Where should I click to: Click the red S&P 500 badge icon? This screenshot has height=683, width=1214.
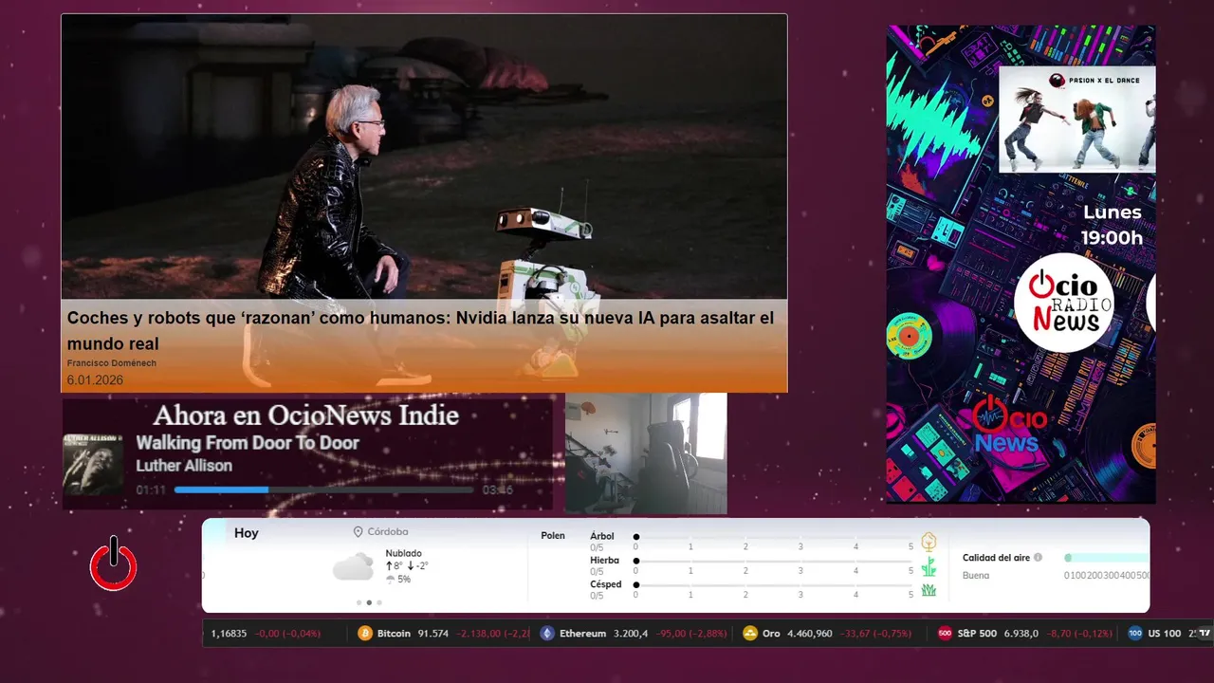pos(945,634)
